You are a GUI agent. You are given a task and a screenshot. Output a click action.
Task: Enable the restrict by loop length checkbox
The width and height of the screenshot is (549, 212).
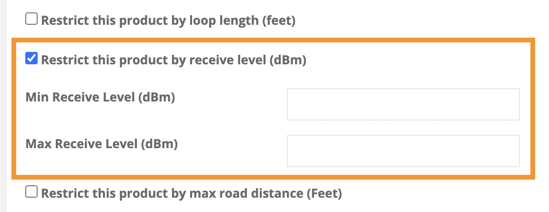pos(31,19)
